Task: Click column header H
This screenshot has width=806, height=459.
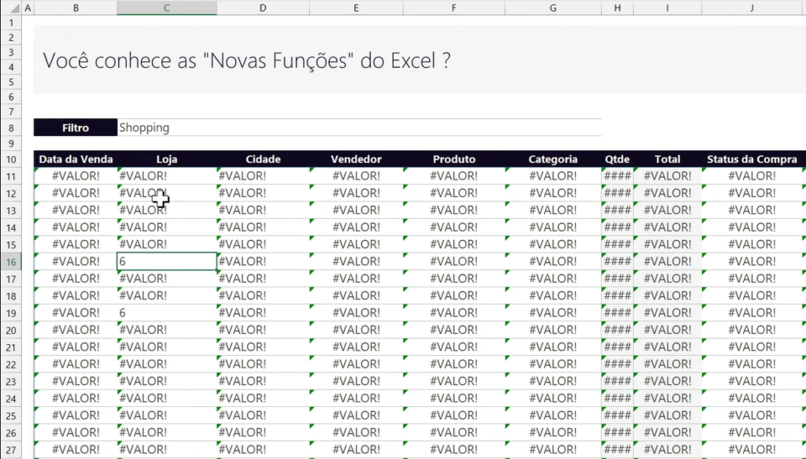Action: click(617, 8)
